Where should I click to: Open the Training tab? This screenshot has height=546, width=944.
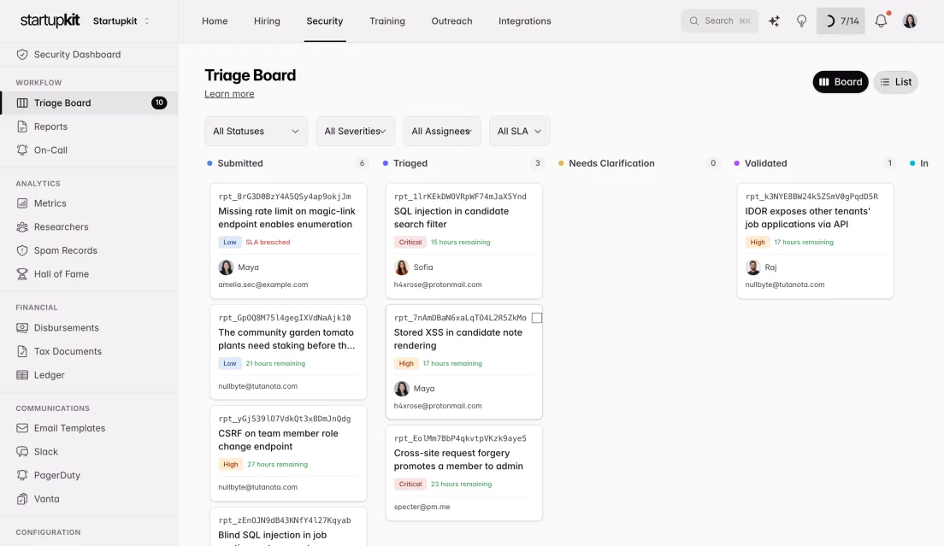tap(387, 21)
